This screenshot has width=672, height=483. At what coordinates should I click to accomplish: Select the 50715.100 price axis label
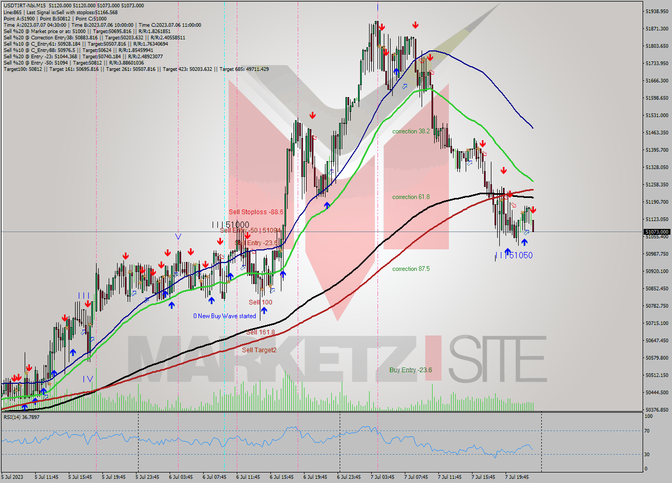click(657, 323)
